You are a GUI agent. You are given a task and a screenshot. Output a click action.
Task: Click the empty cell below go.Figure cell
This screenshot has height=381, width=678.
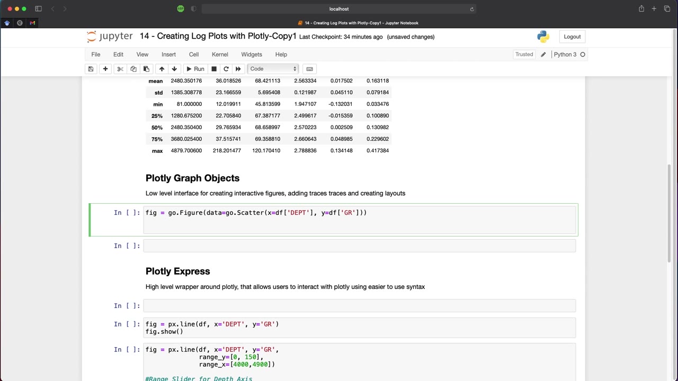(360, 246)
